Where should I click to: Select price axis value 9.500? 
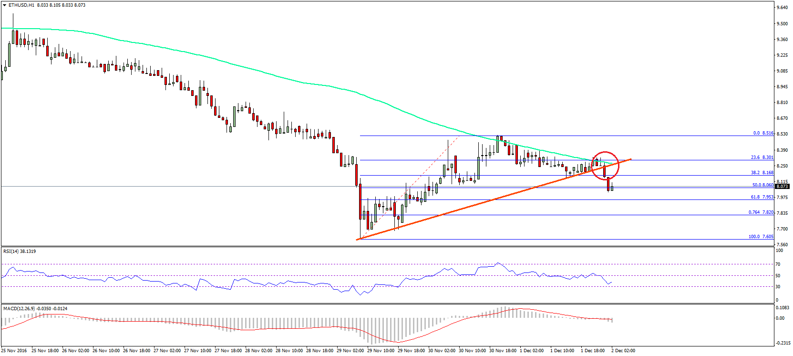coord(782,23)
